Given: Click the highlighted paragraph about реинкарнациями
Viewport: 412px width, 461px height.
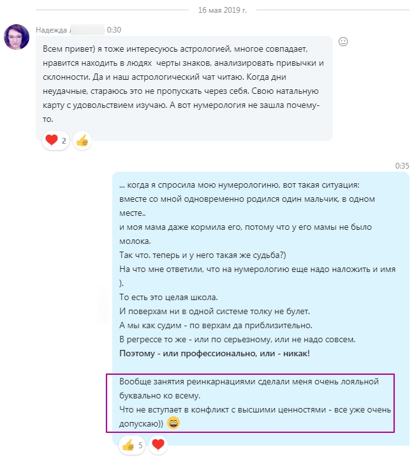Looking at the screenshot, I should [249, 402].
